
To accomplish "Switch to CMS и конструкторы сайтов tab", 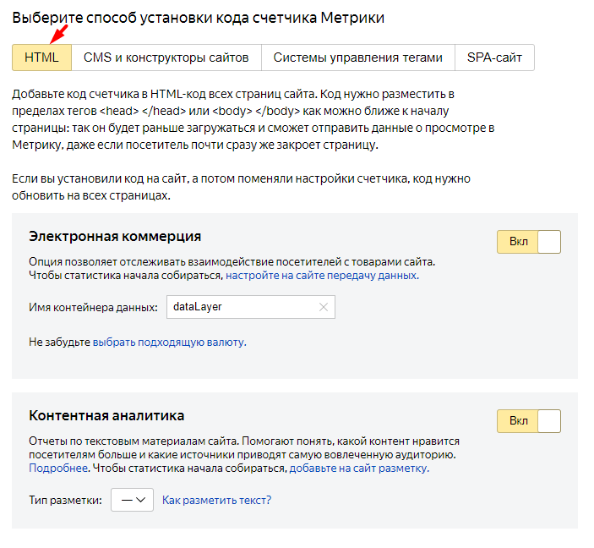I will [x=166, y=58].
